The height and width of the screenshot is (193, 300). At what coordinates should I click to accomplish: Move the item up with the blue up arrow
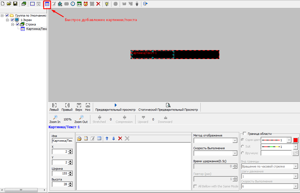tap(107, 138)
